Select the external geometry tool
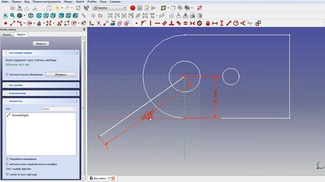The height and width of the screenshot is (182, 325). (113, 23)
